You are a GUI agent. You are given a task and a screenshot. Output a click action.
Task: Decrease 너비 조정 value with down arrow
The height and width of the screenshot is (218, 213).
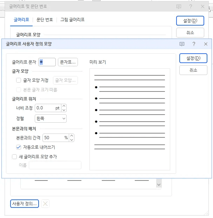click(64, 110)
